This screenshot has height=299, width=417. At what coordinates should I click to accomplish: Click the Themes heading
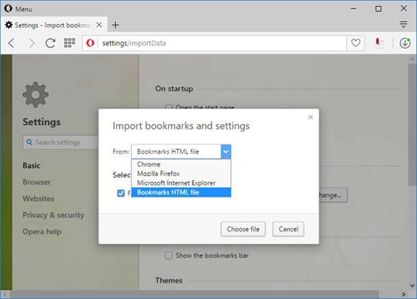pos(169,281)
